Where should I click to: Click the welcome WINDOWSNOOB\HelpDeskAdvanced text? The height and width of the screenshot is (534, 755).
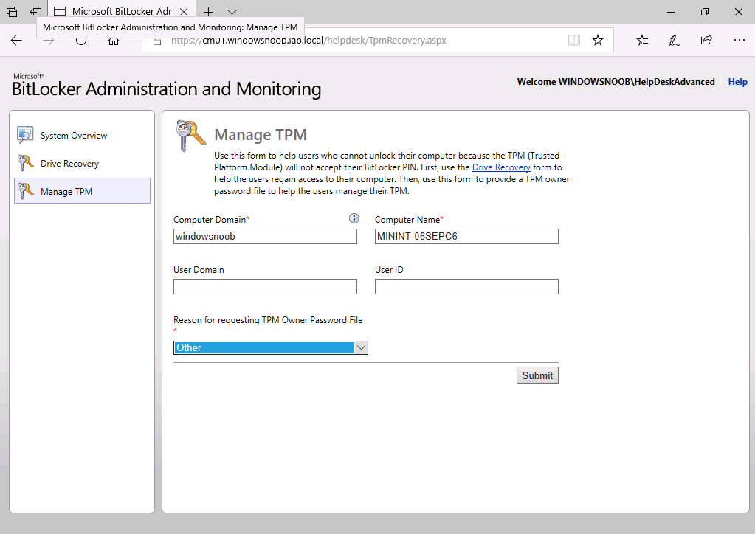[x=616, y=82]
